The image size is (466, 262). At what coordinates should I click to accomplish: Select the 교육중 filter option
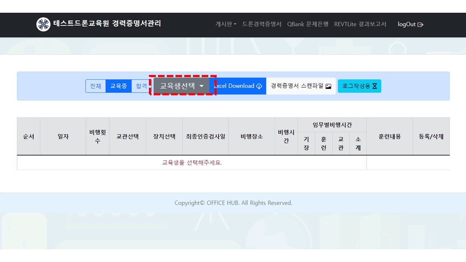pyautogui.click(x=119, y=86)
